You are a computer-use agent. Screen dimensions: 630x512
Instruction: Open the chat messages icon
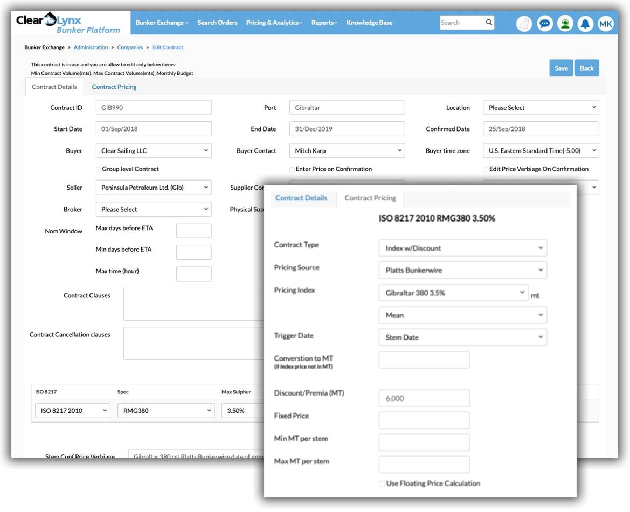(545, 24)
